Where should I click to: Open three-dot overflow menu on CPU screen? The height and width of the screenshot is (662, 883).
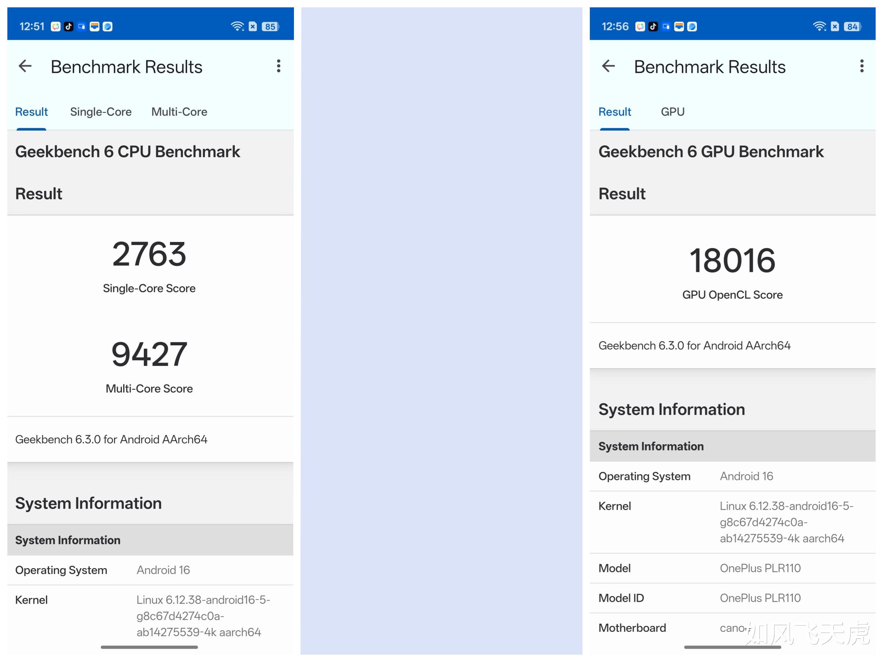279,66
